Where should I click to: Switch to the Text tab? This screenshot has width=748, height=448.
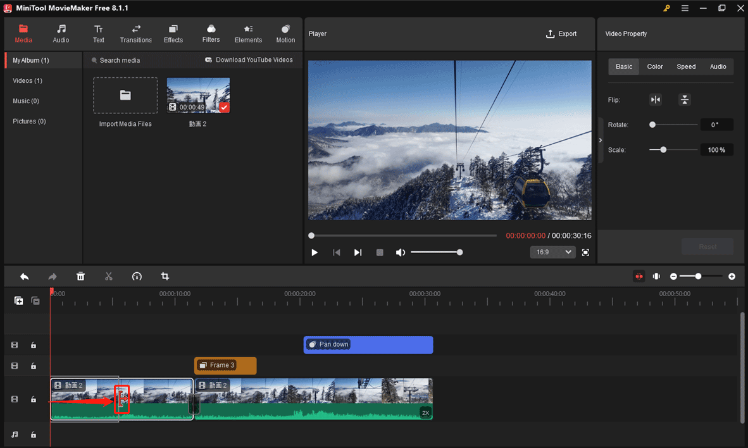[x=98, y=34]
